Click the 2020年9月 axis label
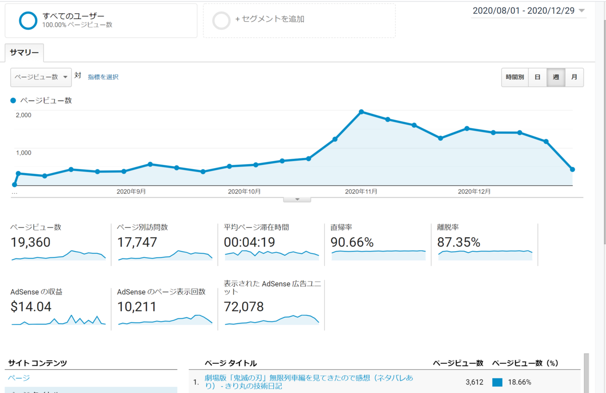 coord(131,192)
